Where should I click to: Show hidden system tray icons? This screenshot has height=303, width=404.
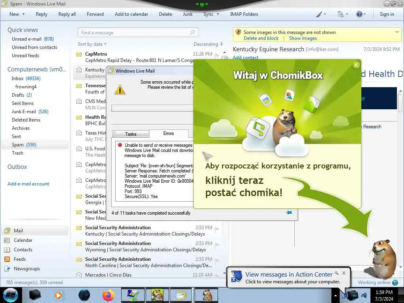point(335,296)
